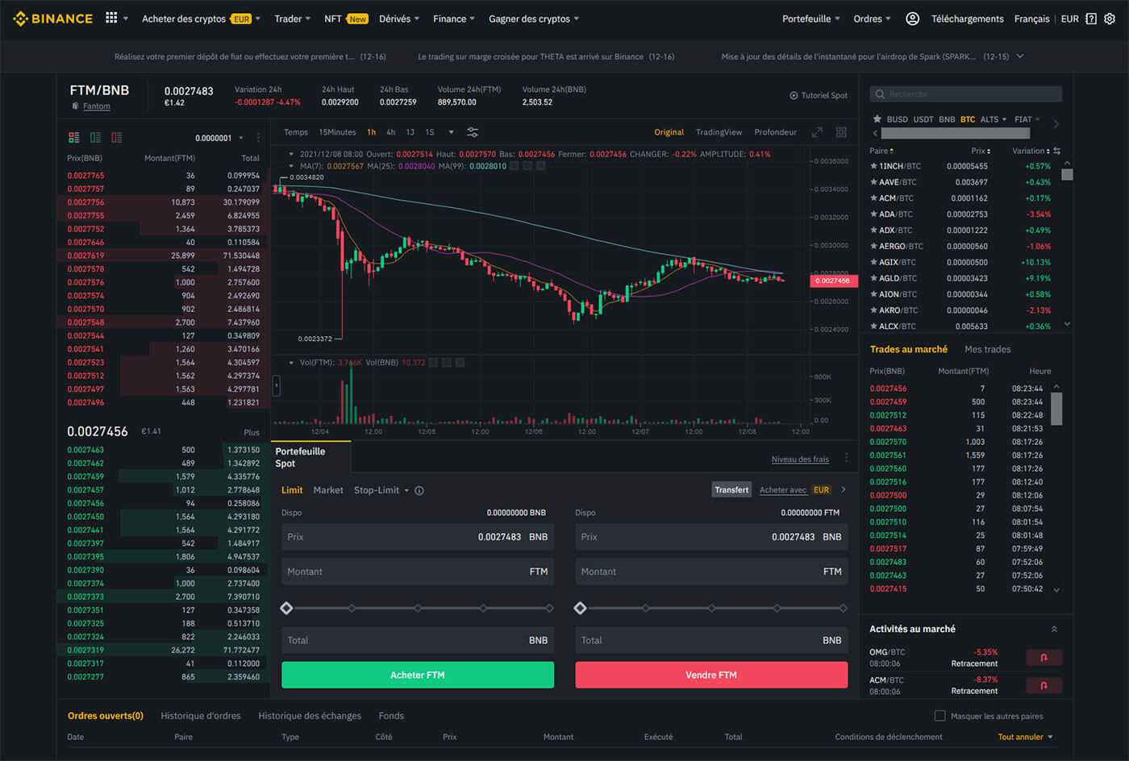Screen dimensions: 1129x761
Task: Click previous arrow under market tabs
Action: click(x=876, y=133)
